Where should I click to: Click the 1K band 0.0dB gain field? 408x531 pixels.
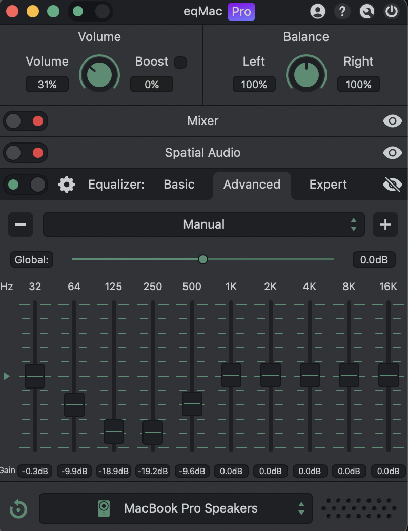coord(231,471)
